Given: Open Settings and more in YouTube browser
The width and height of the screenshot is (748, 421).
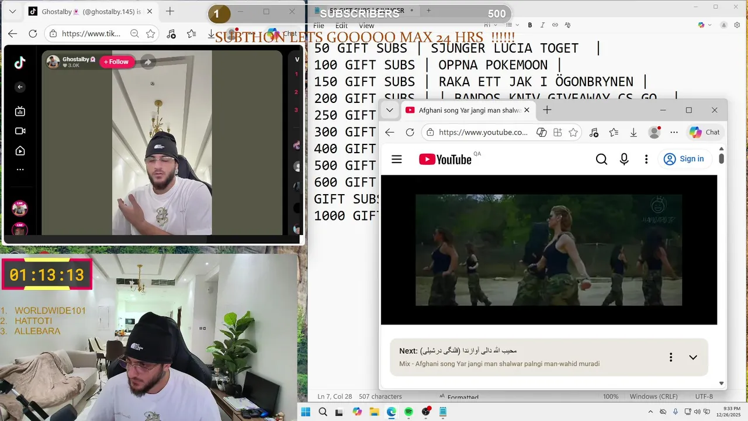Looking at the screenshot, I should point(674,133).
